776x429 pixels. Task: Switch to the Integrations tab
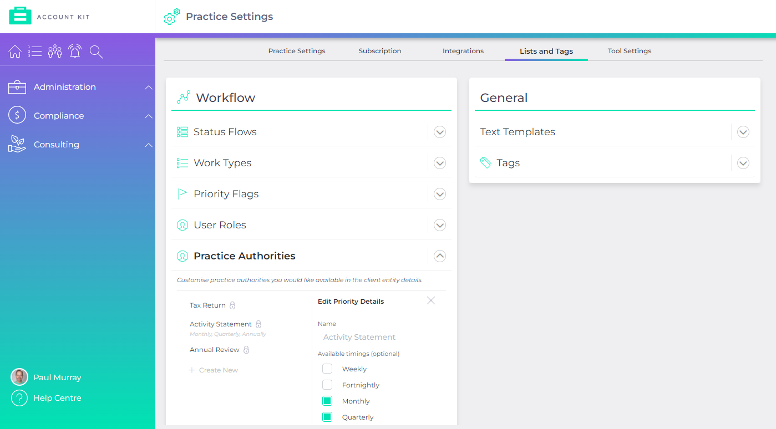click(463, 51)
